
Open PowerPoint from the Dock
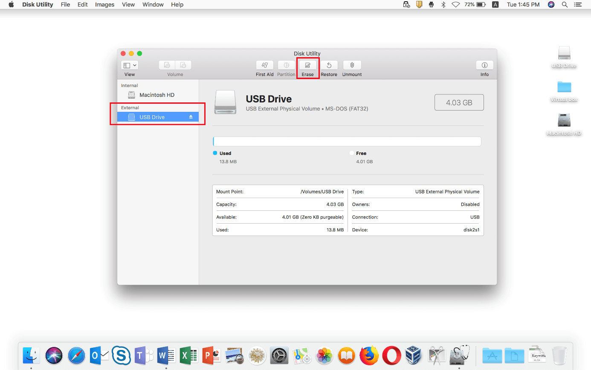tap(211, 355)
